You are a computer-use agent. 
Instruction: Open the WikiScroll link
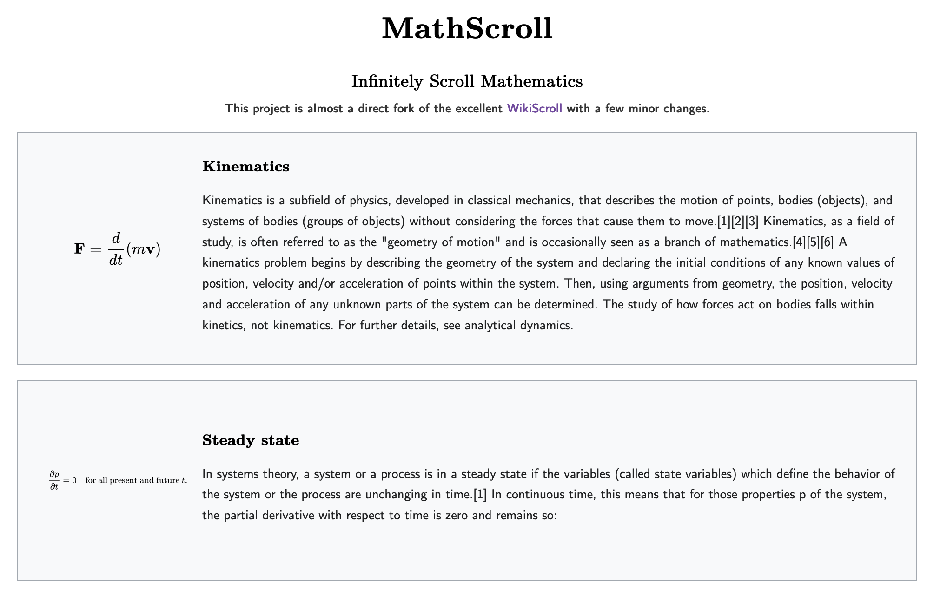[x=534, y=109]
